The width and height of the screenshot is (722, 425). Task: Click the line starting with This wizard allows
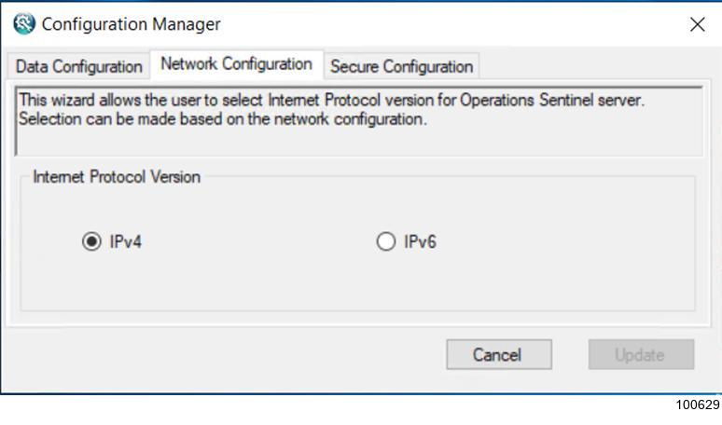331,100
